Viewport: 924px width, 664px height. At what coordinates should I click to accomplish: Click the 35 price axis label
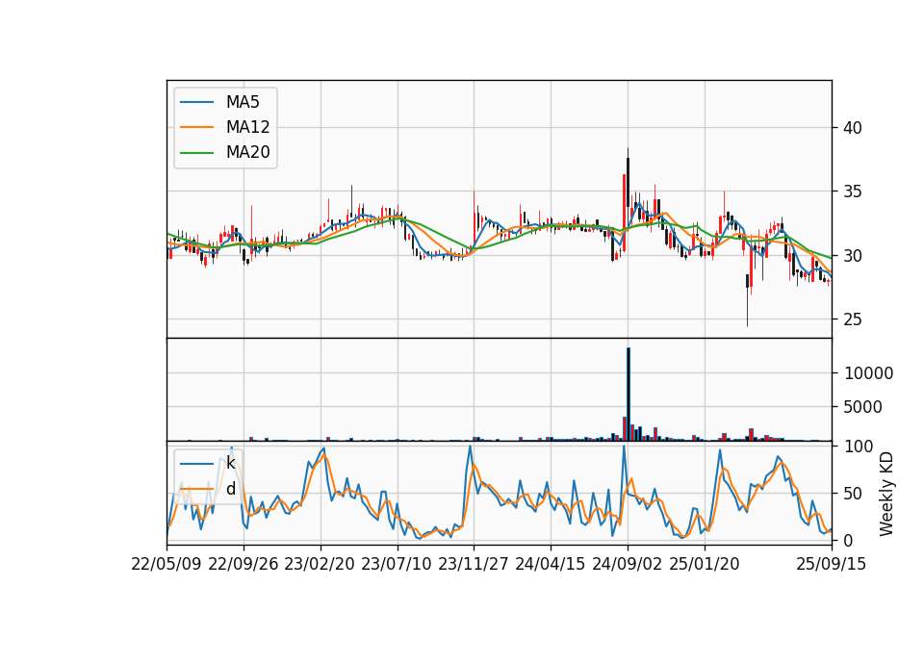(852, 192)
